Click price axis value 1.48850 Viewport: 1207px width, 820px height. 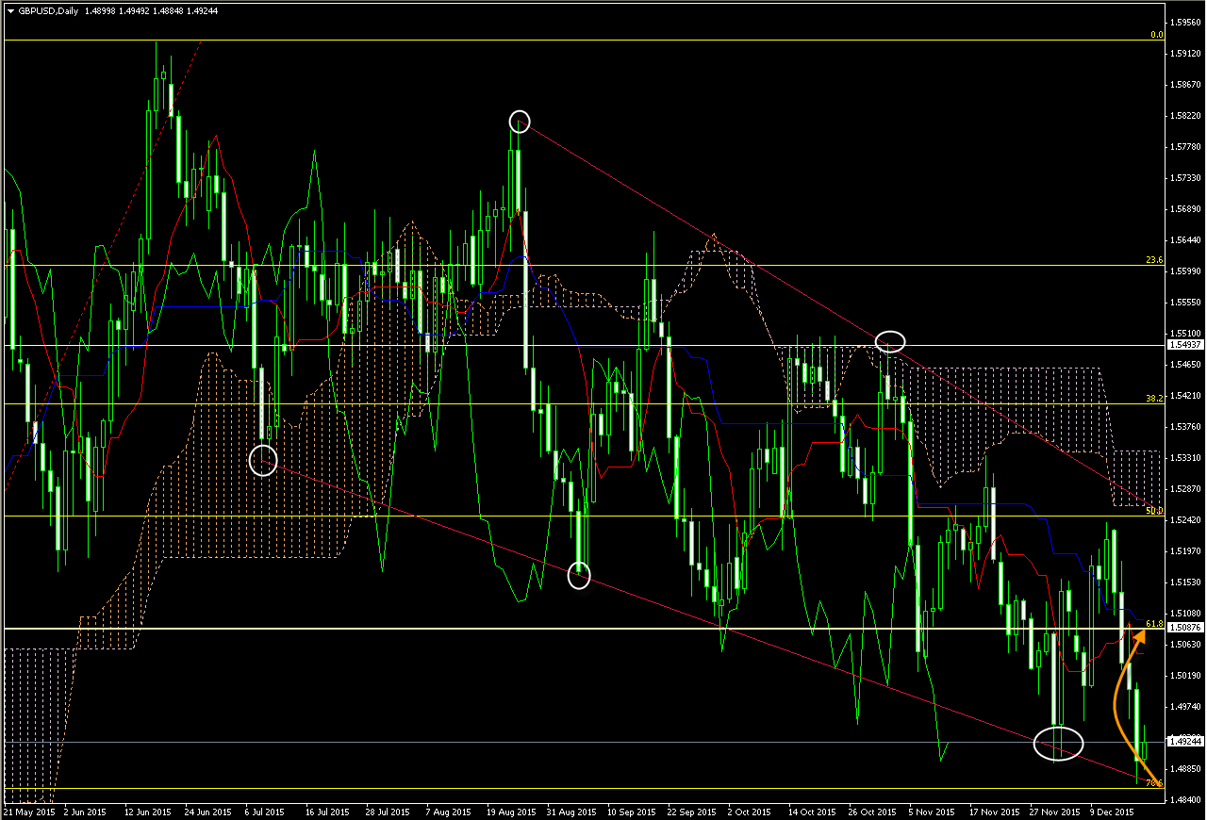pos(1185,768)
